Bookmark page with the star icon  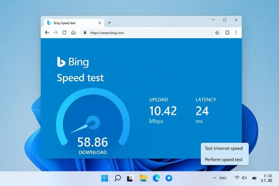pyautogui.click(x=217, y=33)
